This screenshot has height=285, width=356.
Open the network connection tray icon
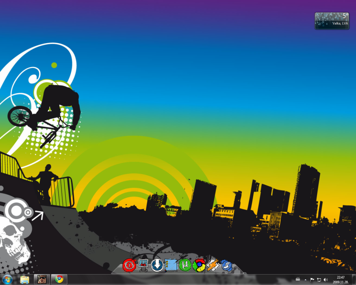coord(319,279)
